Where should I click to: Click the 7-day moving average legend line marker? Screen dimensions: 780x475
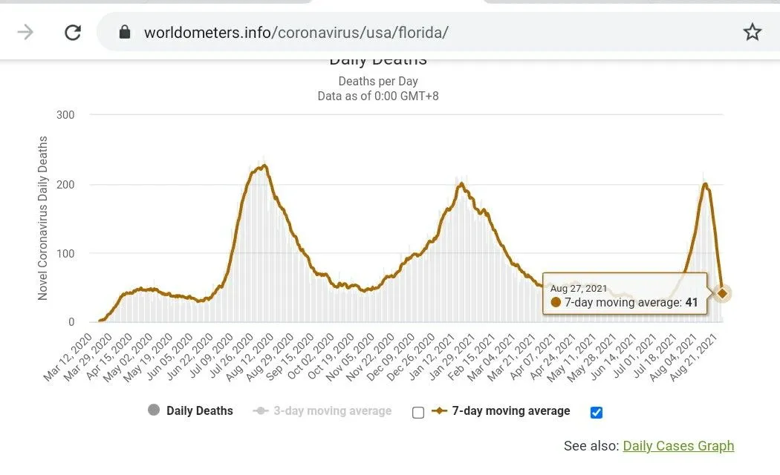[440, 410]
